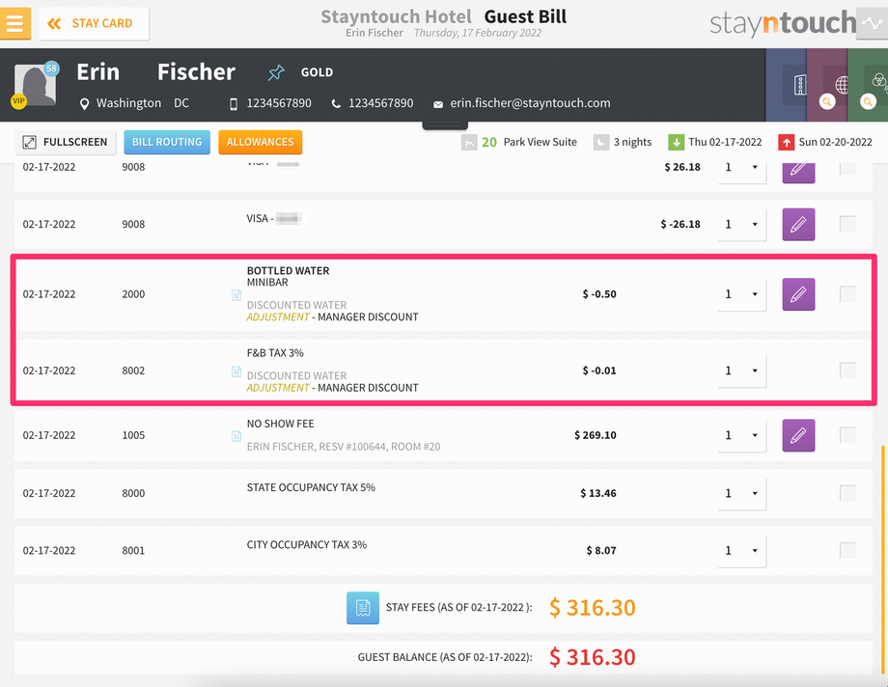The width and height of the screenshot is (888, 687).
Task: Click charge code 8002
Action: click(x=133, y=371)
